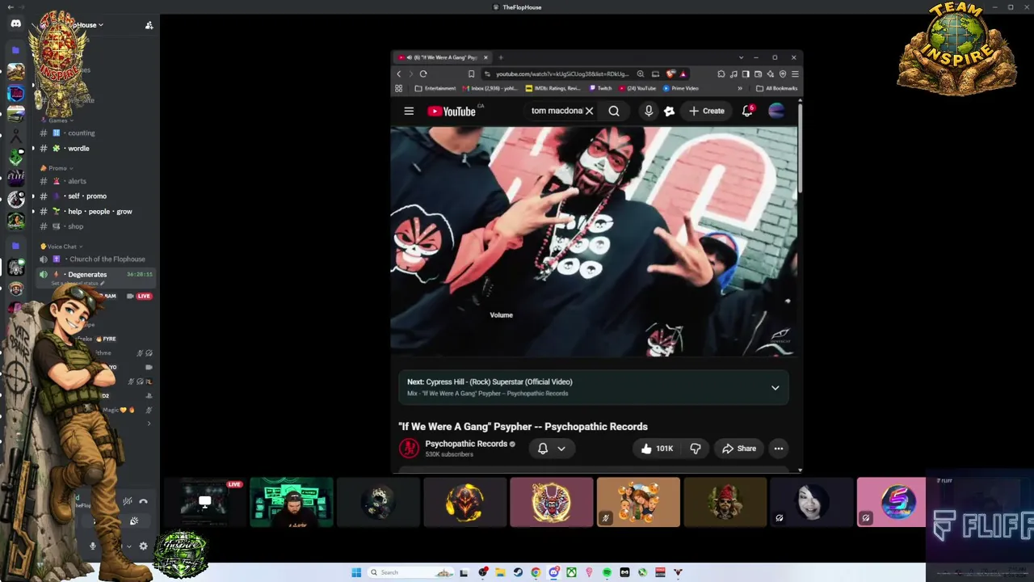Open the shop channel in Discord
This screenshot has width=1034, height=582.
coord(75,227)
